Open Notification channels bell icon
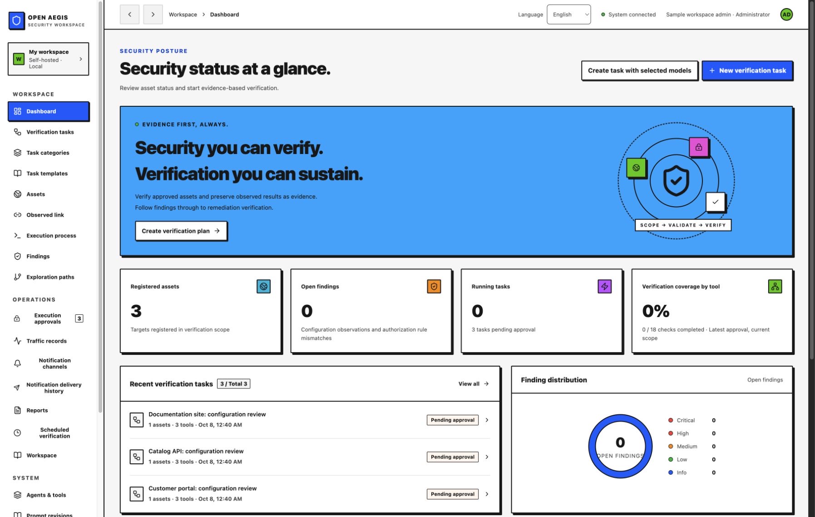The image size is (815, 517). coord(17,363)
